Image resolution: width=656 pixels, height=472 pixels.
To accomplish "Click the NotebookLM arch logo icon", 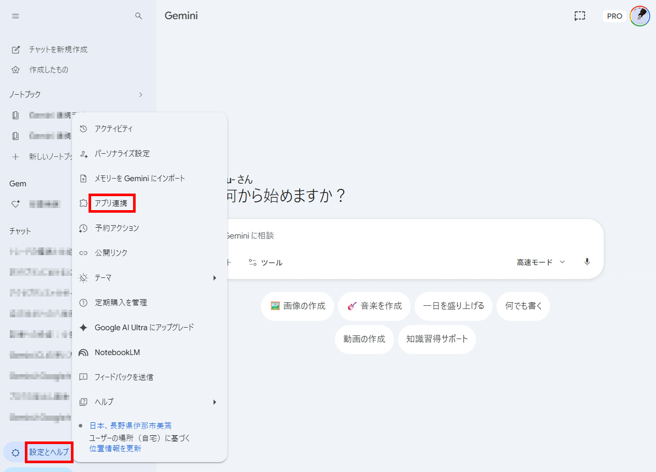I will (x=83, y=352).
